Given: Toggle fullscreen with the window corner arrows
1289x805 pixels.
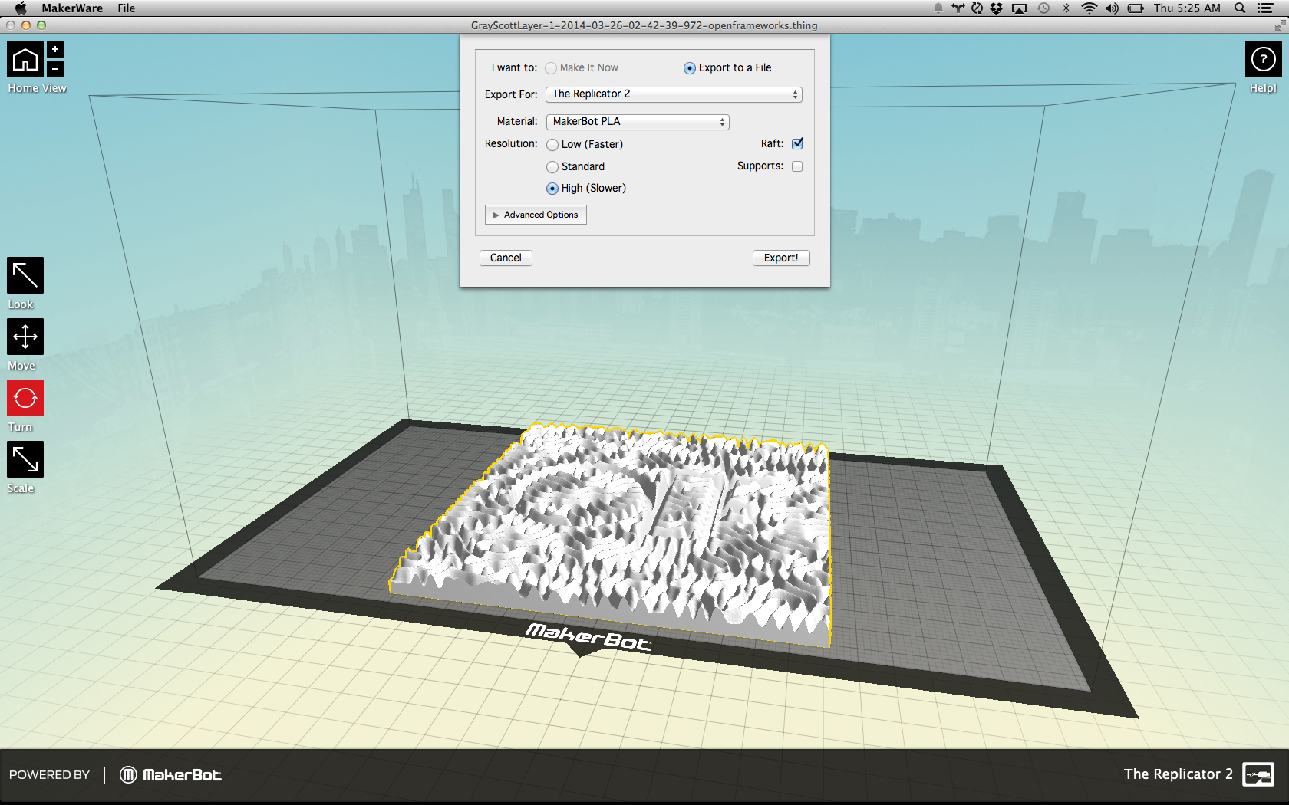Looking at the screenshot, I should (1280, 25).
